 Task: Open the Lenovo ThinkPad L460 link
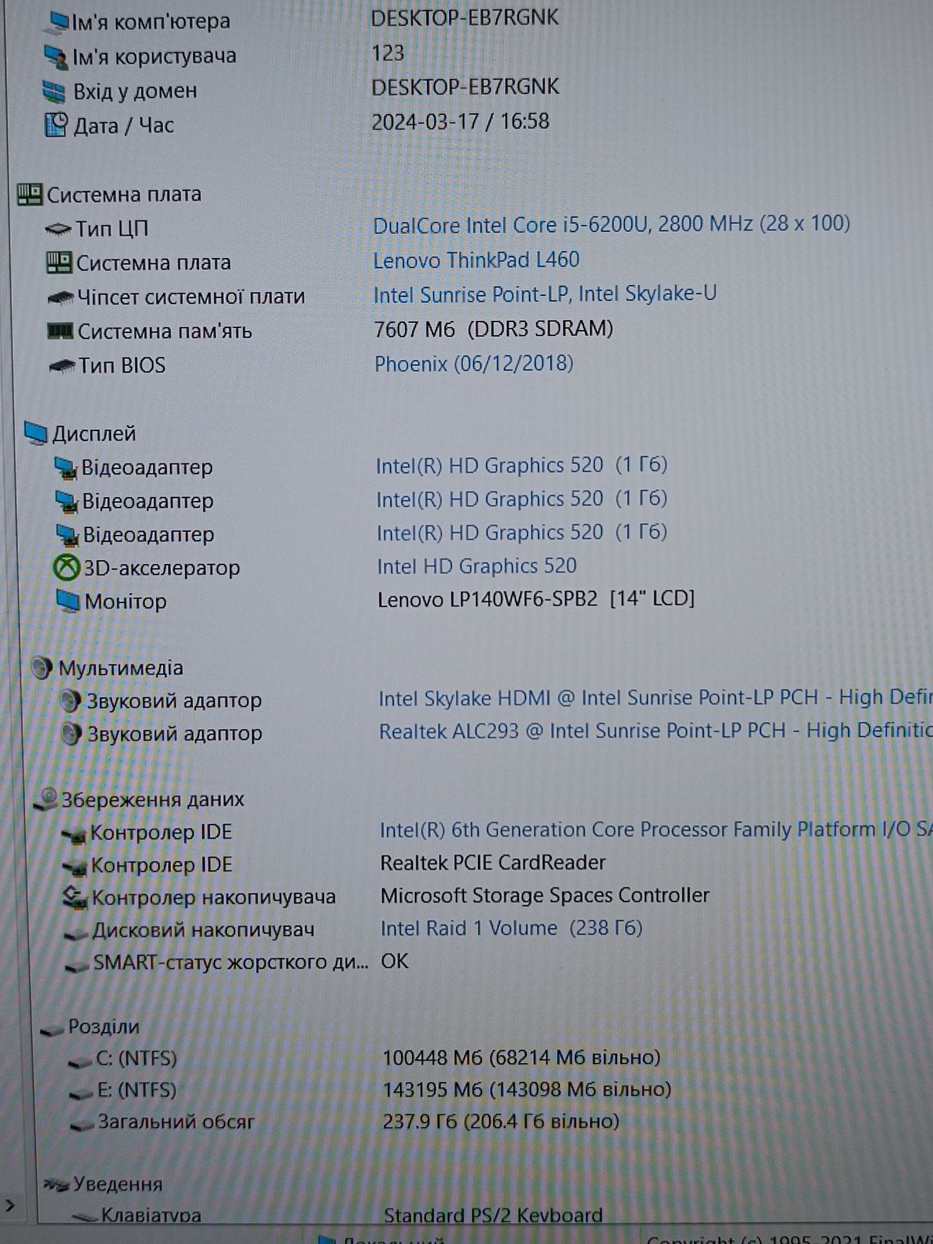tap(476, 260)
